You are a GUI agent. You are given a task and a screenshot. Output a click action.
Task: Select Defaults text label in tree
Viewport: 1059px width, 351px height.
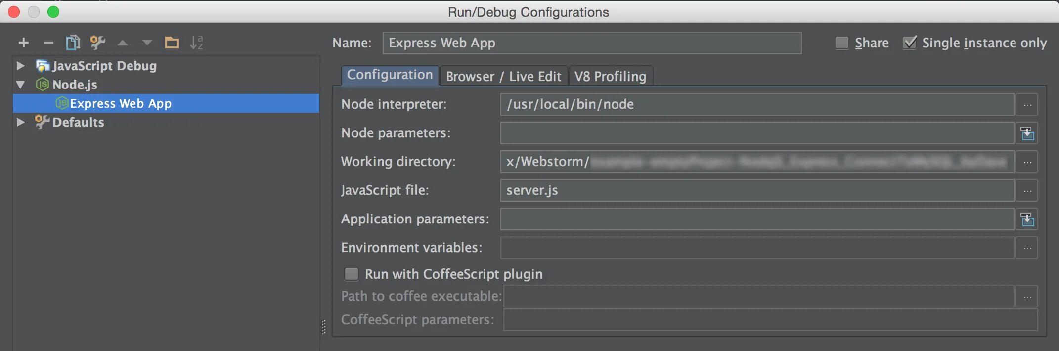tap(78, 122)
